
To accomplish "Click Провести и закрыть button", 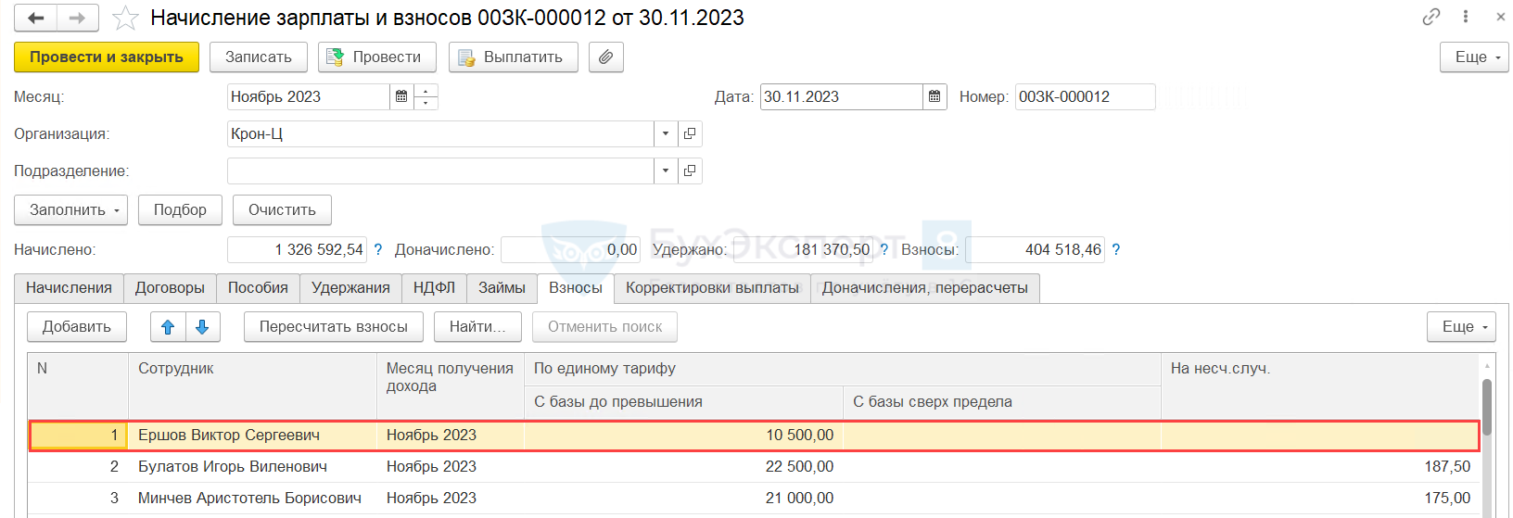I will [x=107, y=57].
